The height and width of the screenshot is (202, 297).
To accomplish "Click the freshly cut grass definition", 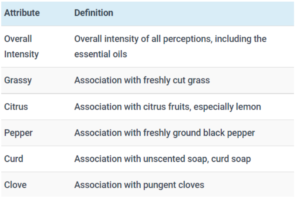I will tap(142, 81).
